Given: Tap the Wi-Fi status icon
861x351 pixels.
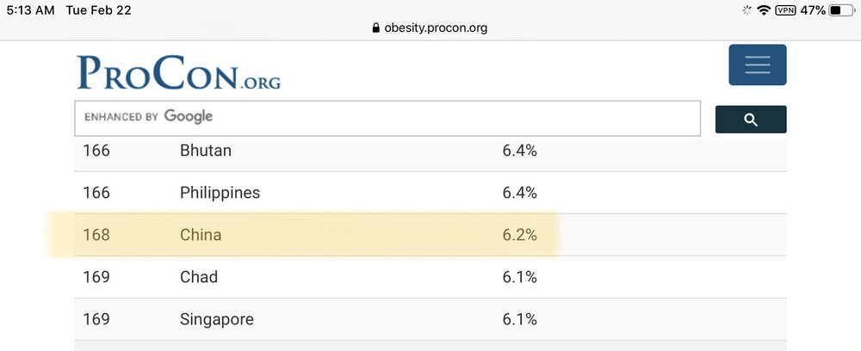Looking at the screenshot, I should point(763,10).
